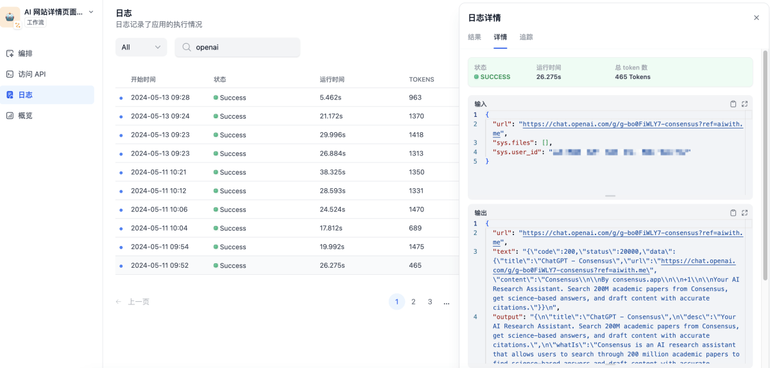Open the All status filter dropdown
The height and width of the screenshot is (368, 770).
[141, 47]
